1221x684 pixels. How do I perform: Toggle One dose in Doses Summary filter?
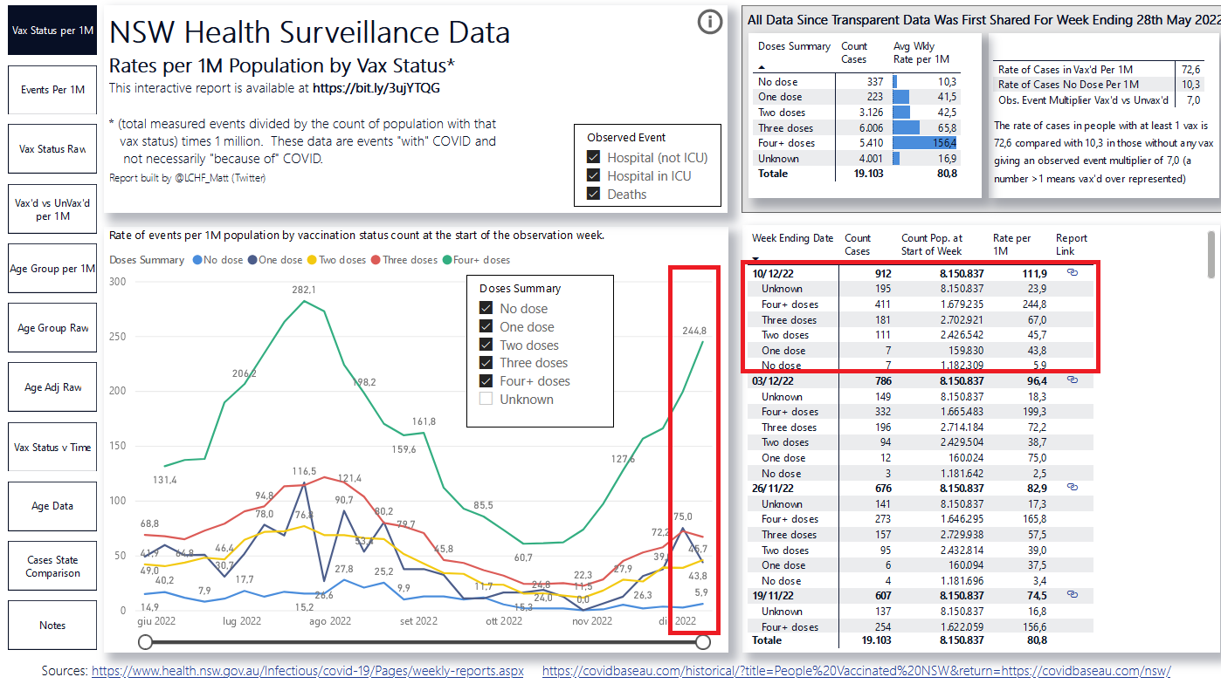click(x=486, y=327)
